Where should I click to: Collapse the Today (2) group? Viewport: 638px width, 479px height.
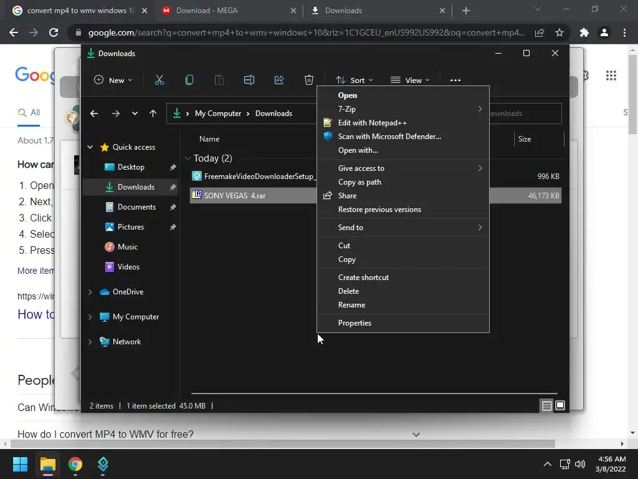click(x=188, y=158)
